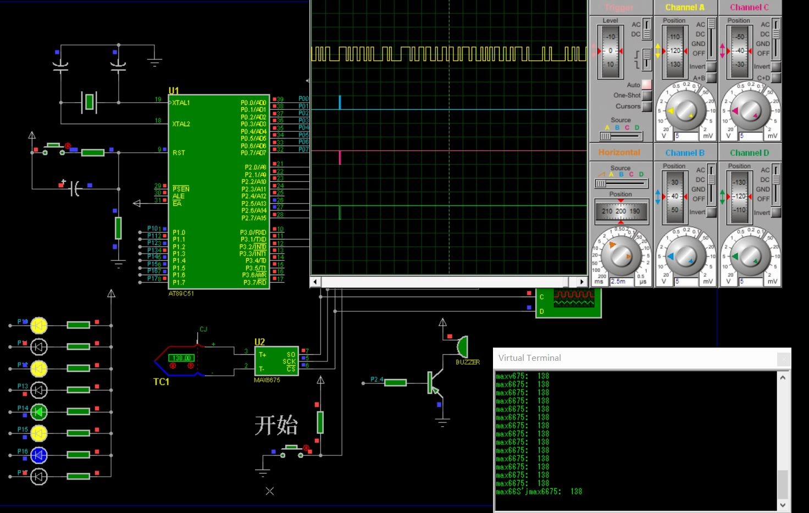Click the Channel B voltage value field

pyautogui.click(x=686, y=281)
